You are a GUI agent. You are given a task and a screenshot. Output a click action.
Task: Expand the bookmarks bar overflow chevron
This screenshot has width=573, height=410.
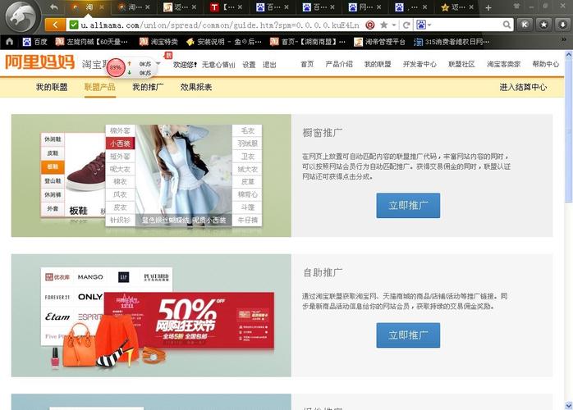tap(564, 39)
